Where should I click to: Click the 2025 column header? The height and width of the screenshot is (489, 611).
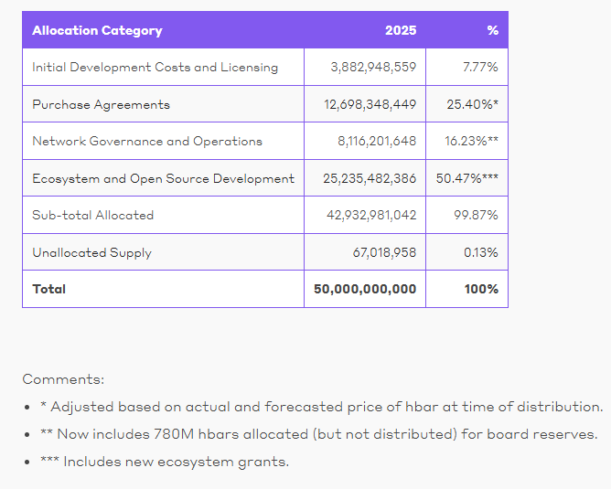401,30
